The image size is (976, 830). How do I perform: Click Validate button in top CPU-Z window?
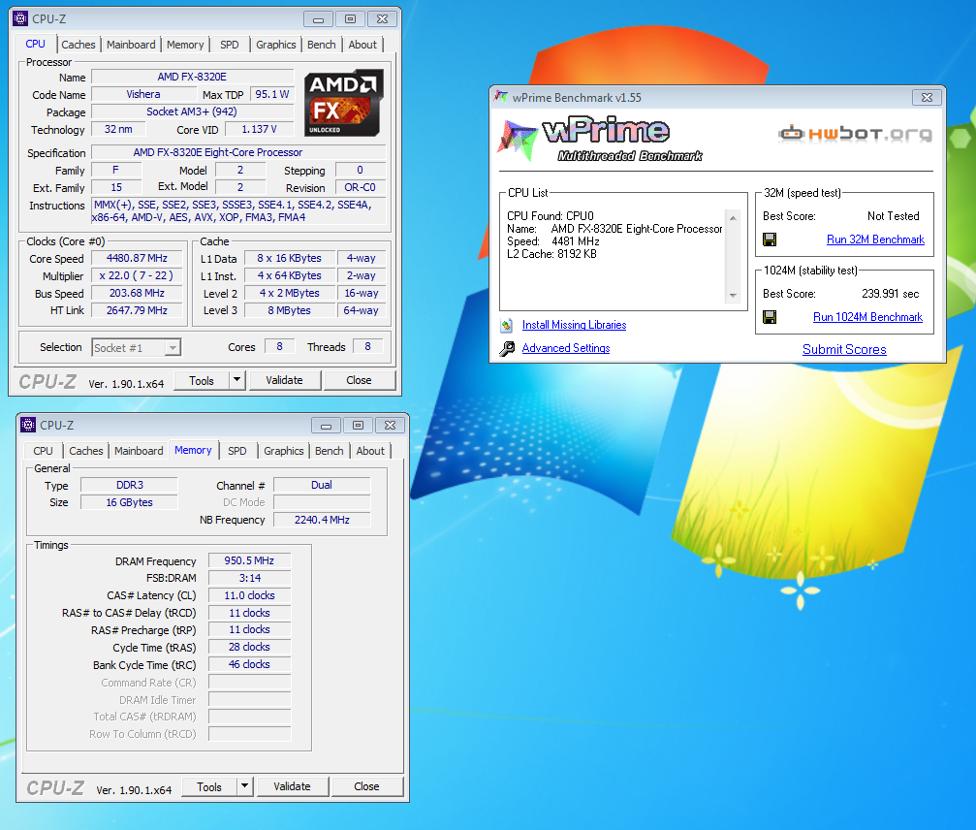coord(284,380)
